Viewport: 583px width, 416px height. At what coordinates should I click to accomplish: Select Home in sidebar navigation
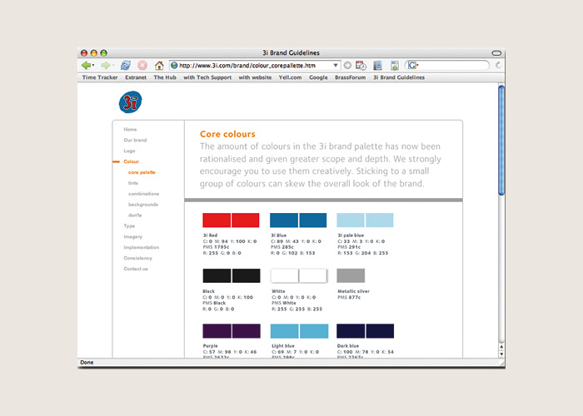130,129
